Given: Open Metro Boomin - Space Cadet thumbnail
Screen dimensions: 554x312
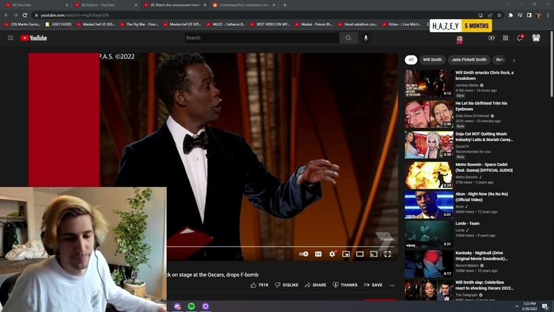Looking at the screenshot, I should coord(429,176).
